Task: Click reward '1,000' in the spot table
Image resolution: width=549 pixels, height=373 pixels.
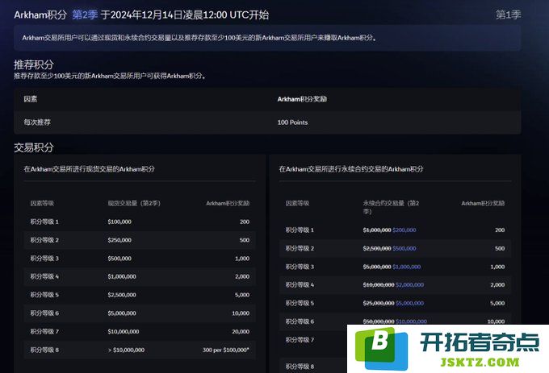Action: (x=242, y=259)
